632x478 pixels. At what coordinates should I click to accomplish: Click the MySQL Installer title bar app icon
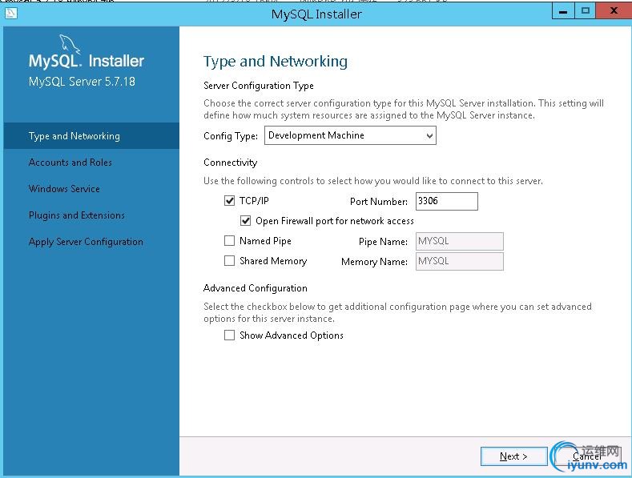[11, 14]
